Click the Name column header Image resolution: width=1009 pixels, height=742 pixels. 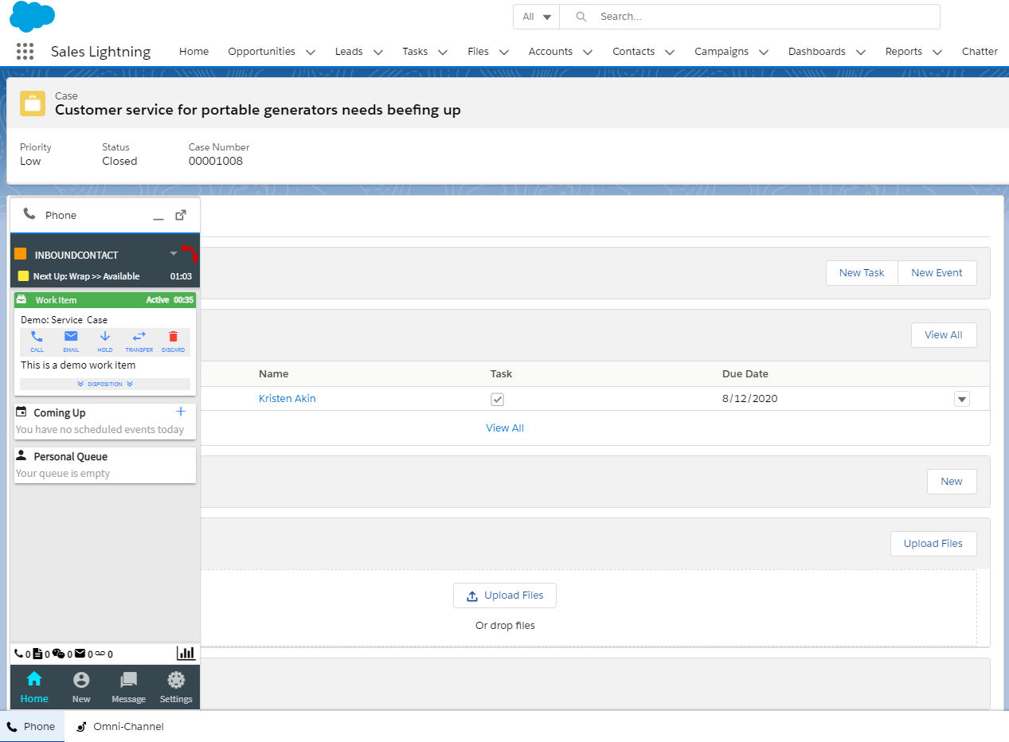coord(274,373)
